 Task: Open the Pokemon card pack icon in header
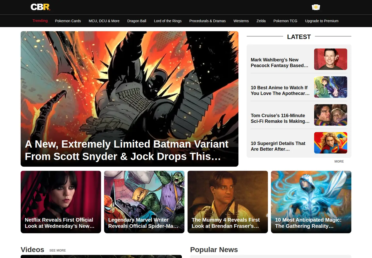click(316, 7)
